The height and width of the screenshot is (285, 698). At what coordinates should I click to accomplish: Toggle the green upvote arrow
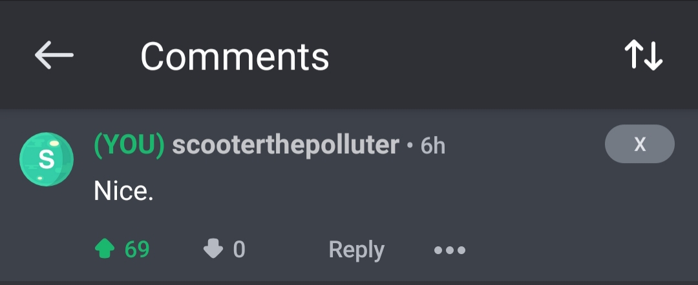point(105,249)
